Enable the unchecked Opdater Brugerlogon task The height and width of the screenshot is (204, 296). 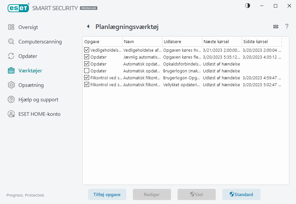(x=86, y=71)
